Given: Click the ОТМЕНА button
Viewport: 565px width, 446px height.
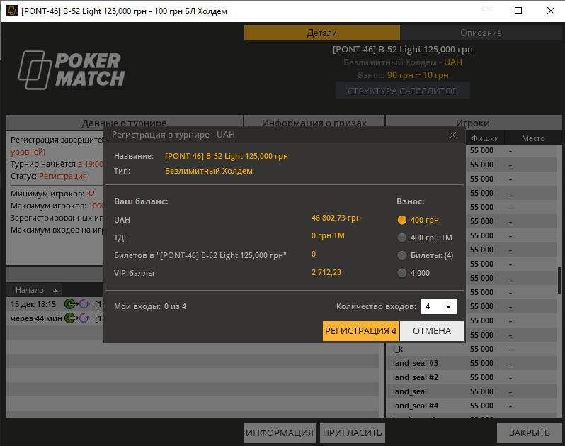Looking at the screenshot, I should (432, 331).
